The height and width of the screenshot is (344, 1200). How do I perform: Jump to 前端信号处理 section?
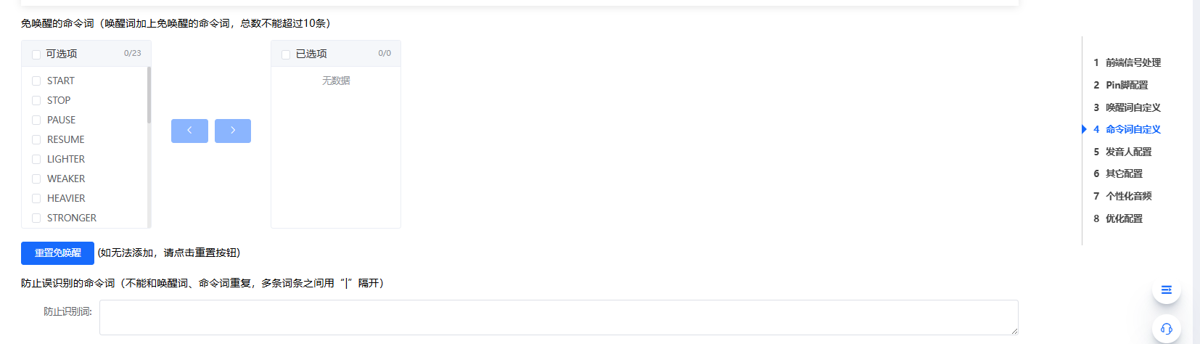point(1133,62)
